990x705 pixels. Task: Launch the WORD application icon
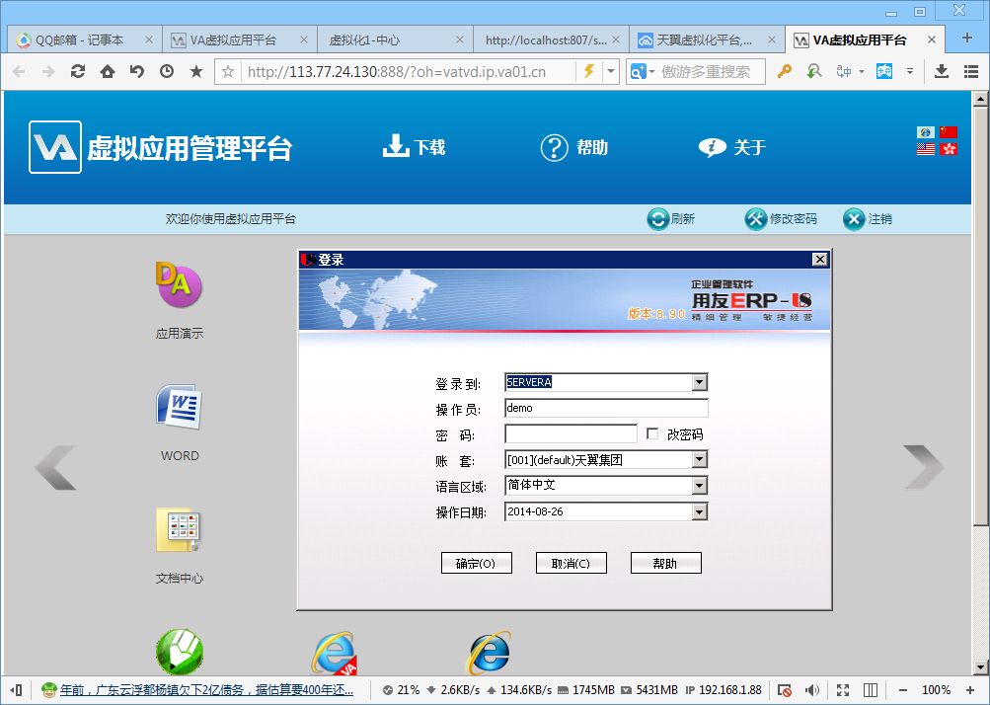click(x=179, y=407)
